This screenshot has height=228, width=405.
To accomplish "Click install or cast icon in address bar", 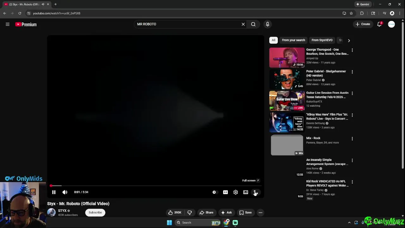I will click(x=344, y=13).
